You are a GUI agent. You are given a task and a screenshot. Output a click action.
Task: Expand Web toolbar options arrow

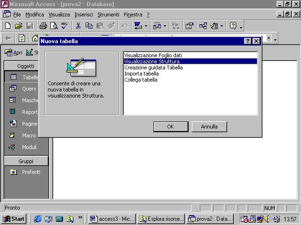pos(275,40)
